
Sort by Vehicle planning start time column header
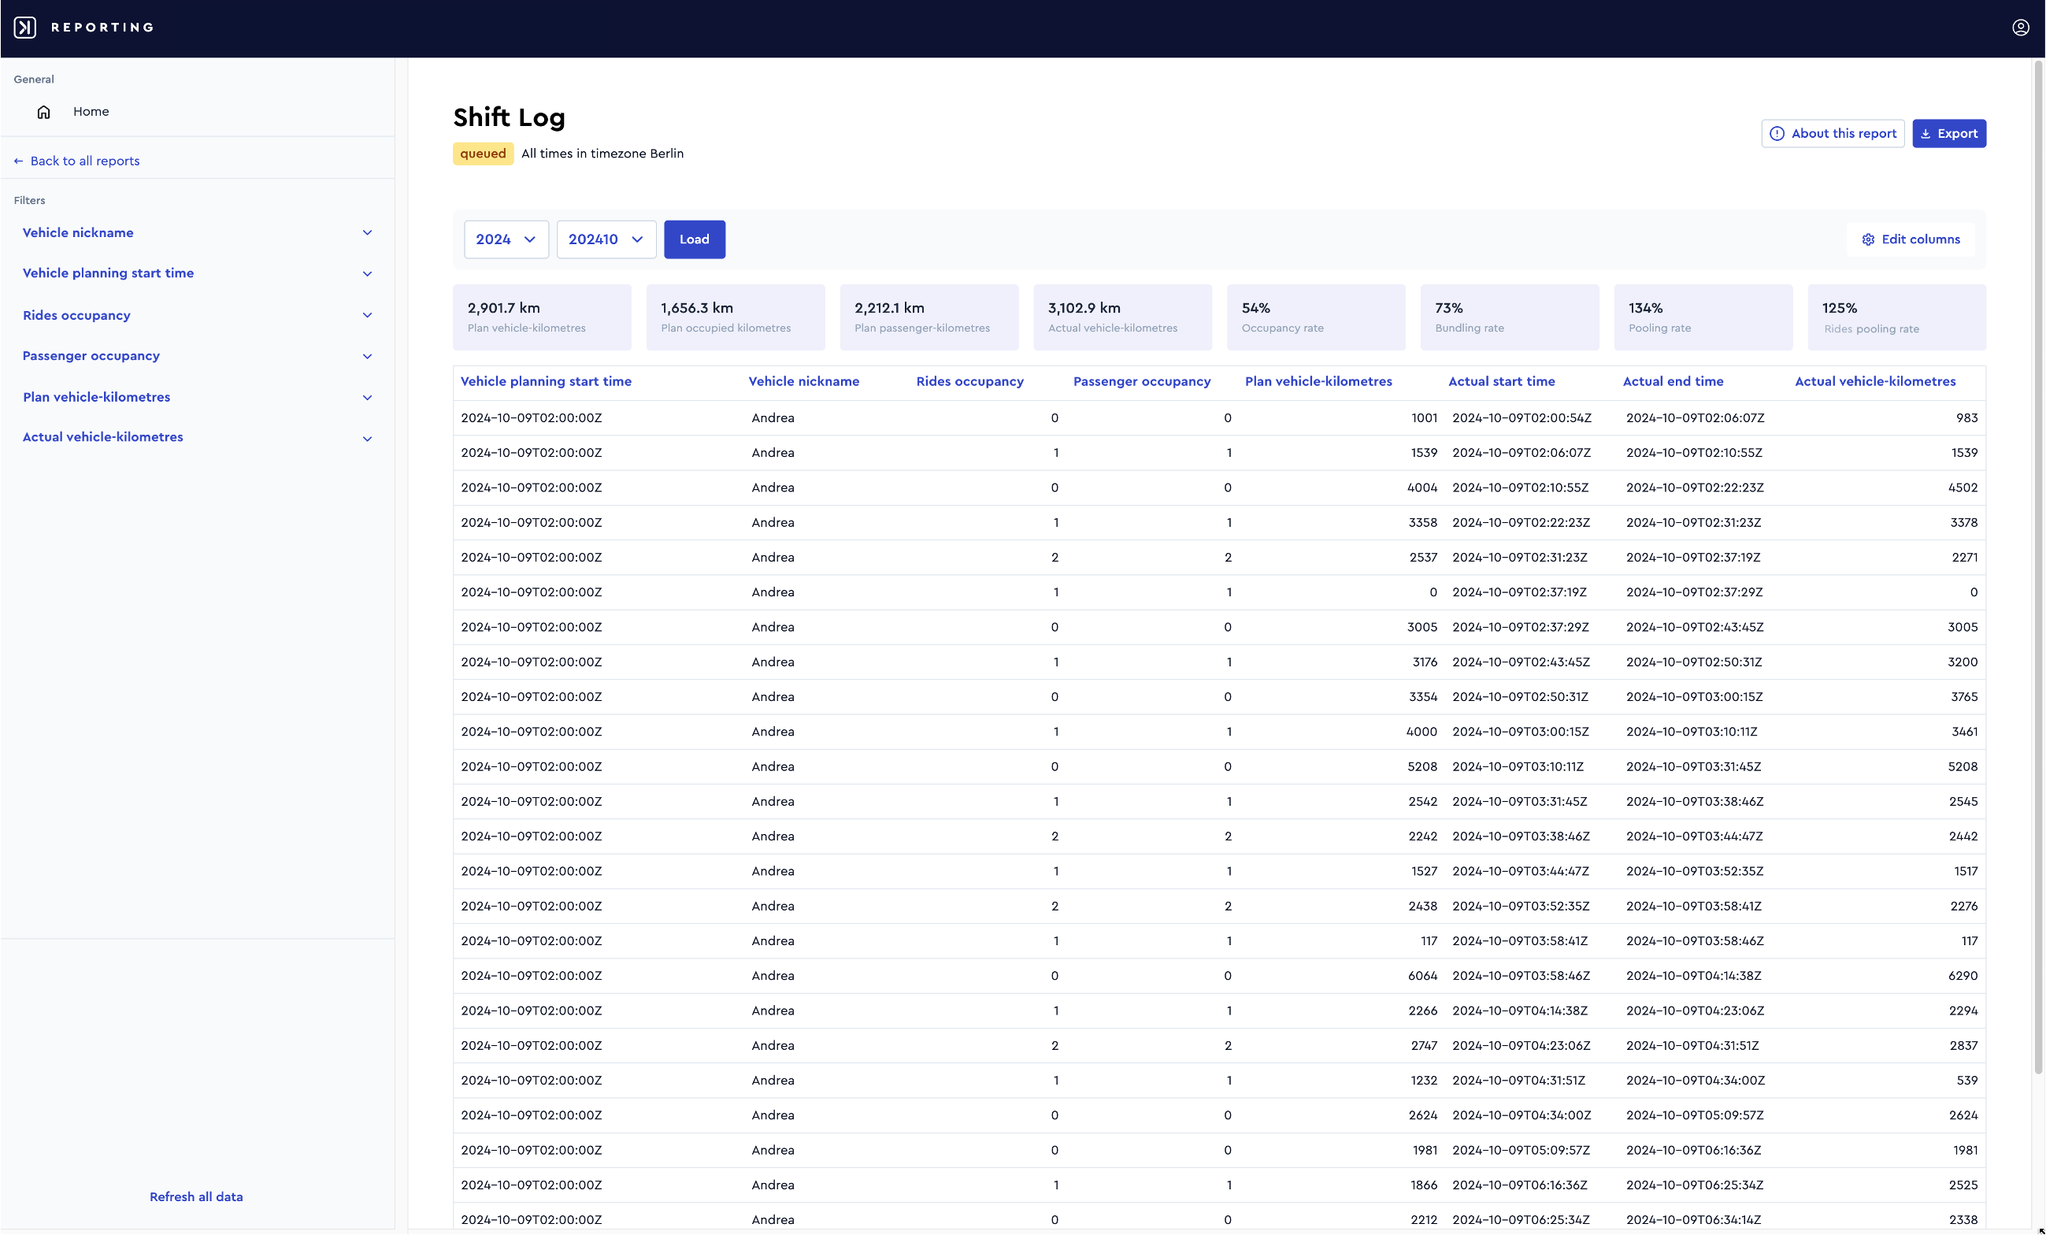pyautogui.click(x=546, y=381)
